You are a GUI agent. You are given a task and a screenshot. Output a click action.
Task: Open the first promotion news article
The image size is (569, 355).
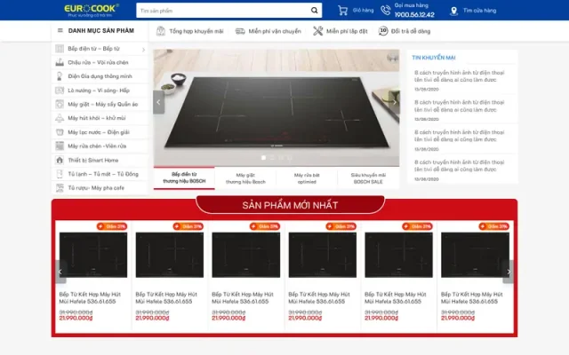pos(460,76)
